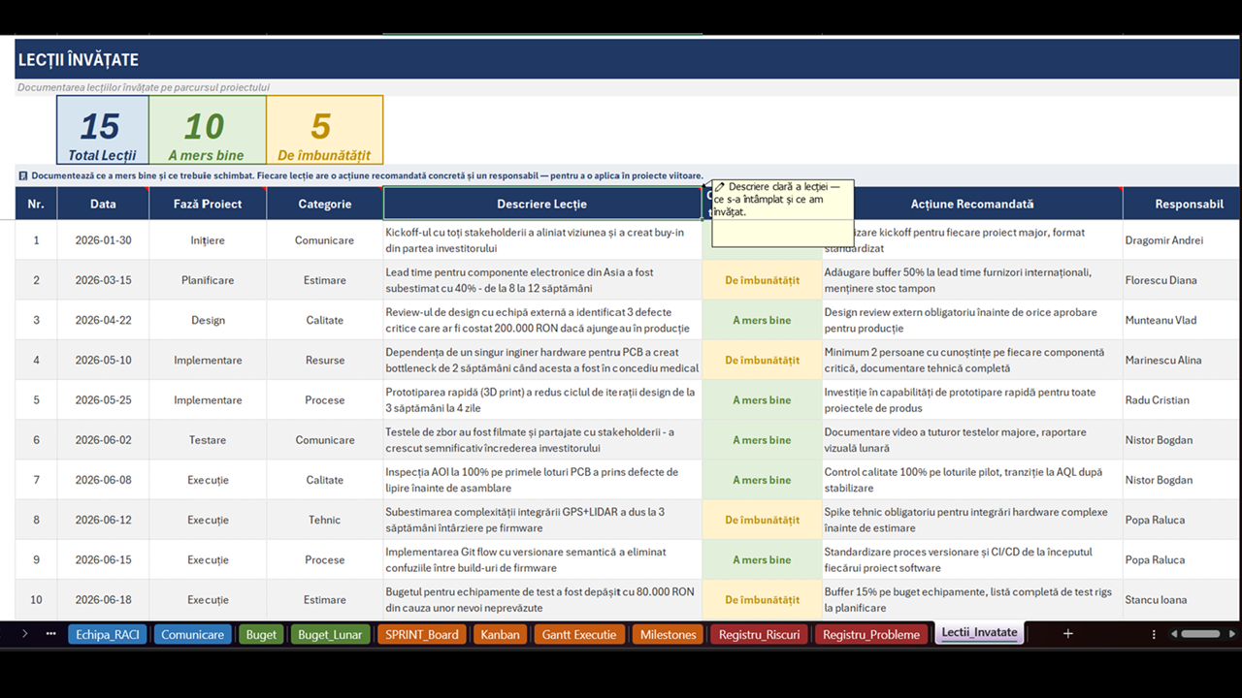This screenshot has height=698, width=1242.
Task: Select the Planificare phase cell
Action: [x=208, y=280]
